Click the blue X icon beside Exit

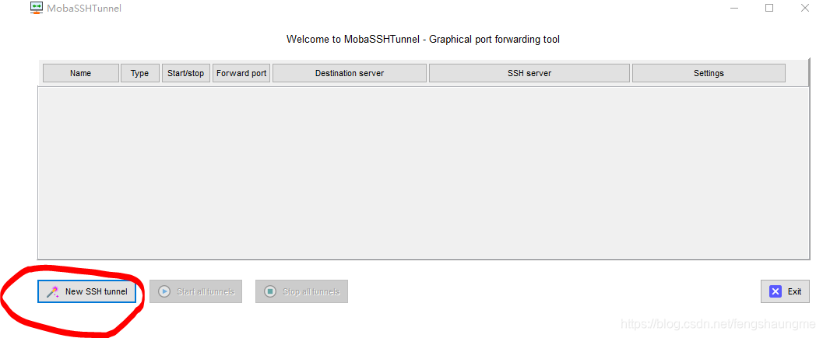[x=776, y=291]
